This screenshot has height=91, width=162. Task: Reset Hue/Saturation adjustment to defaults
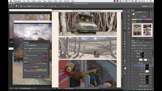tap(40, 77)
